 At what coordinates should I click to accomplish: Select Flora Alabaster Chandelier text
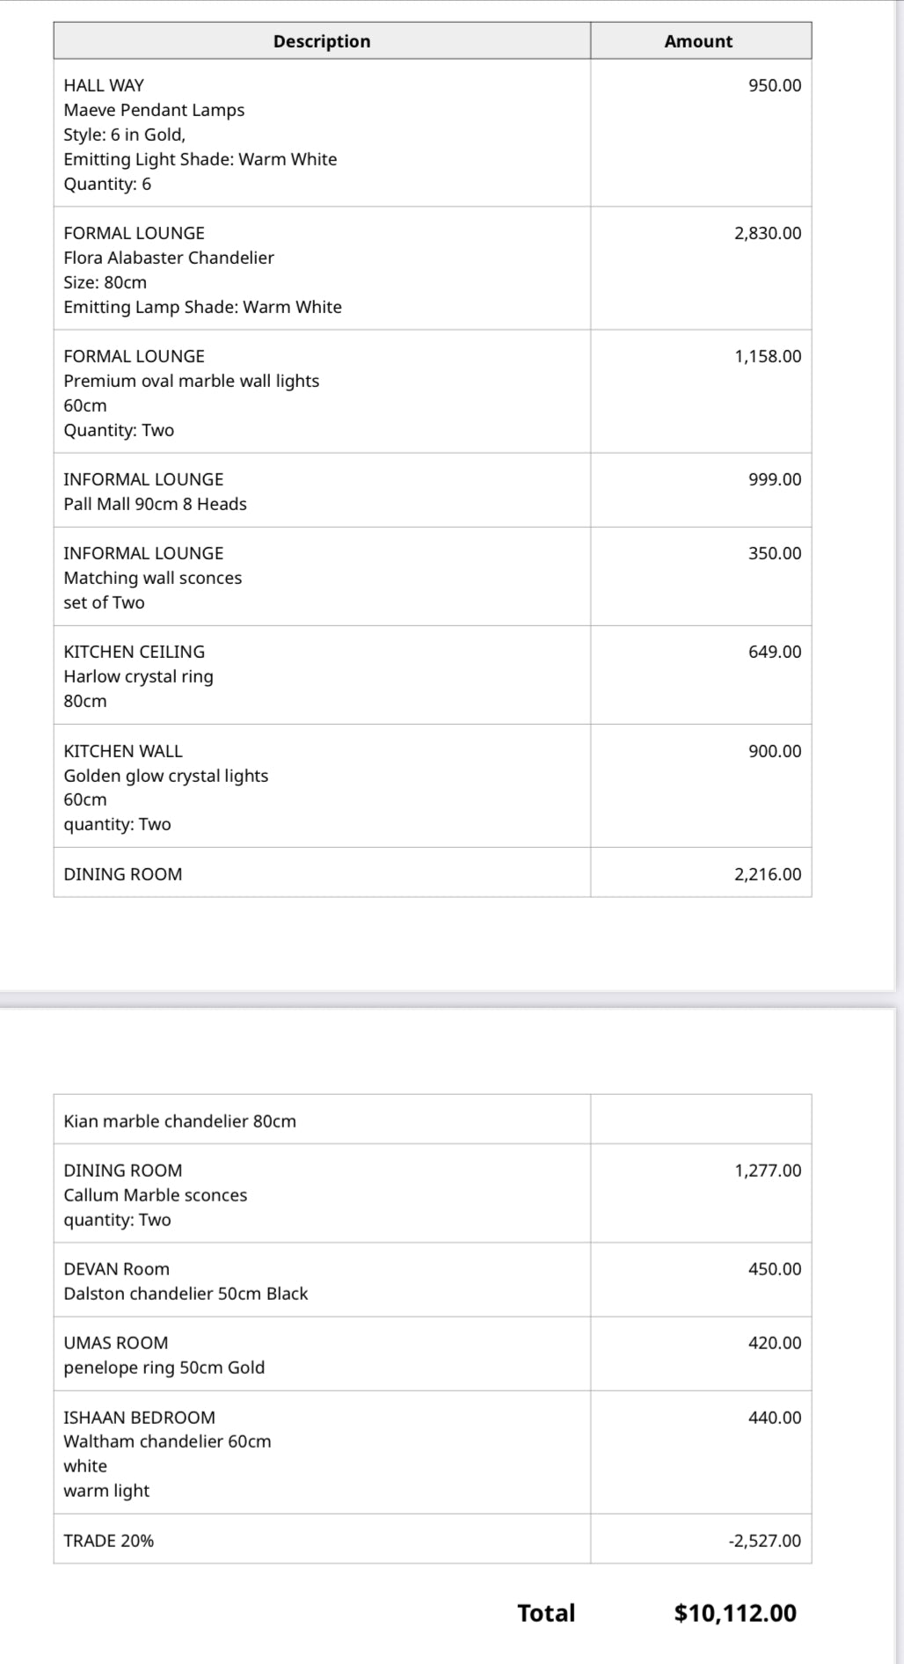tap(169, 258)
